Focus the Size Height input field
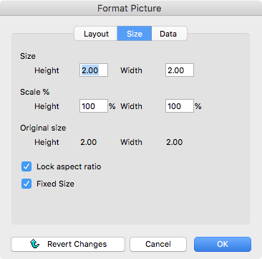262x259 pixels. pos(94,70)
